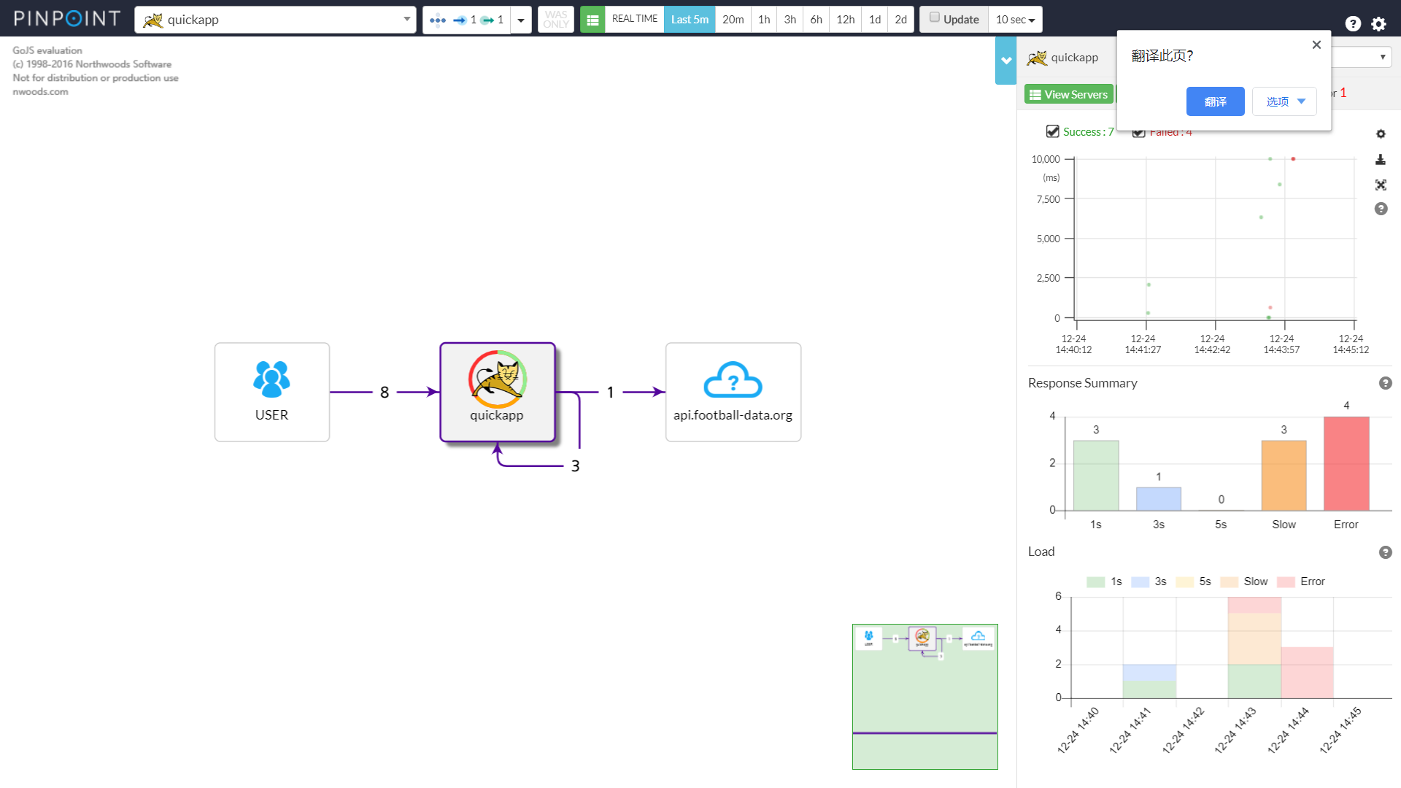Image resolution: width=1401 pixels, height=788 pixels.
Task: Open scatter chart settings gear
Action: (1381, 134)
